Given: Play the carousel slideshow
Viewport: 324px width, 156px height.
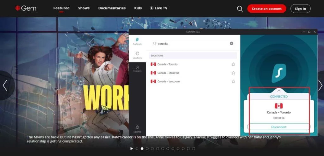Looking at the screenshot, I should (x=132, y=148).
